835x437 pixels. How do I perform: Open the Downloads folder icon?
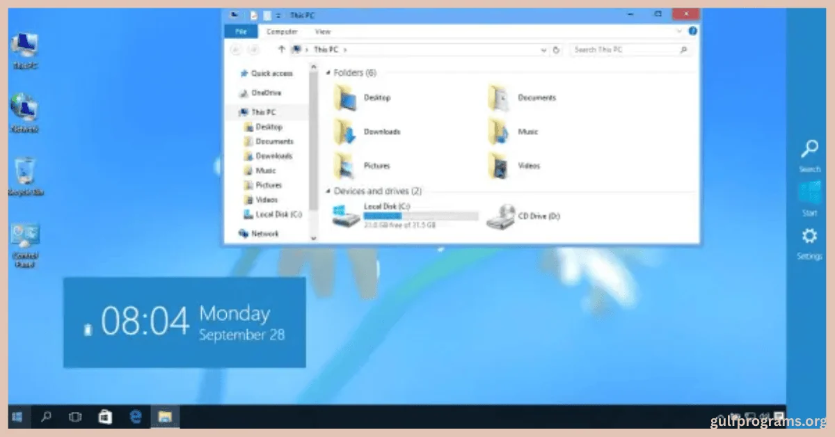346,132
